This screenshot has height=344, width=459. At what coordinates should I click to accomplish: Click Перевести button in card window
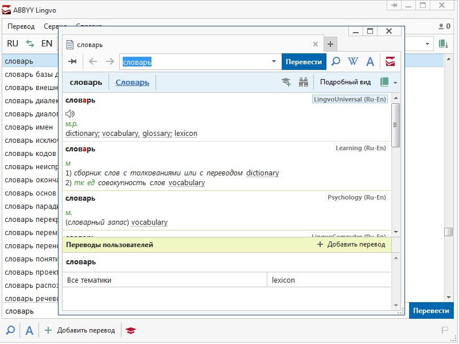304,62
